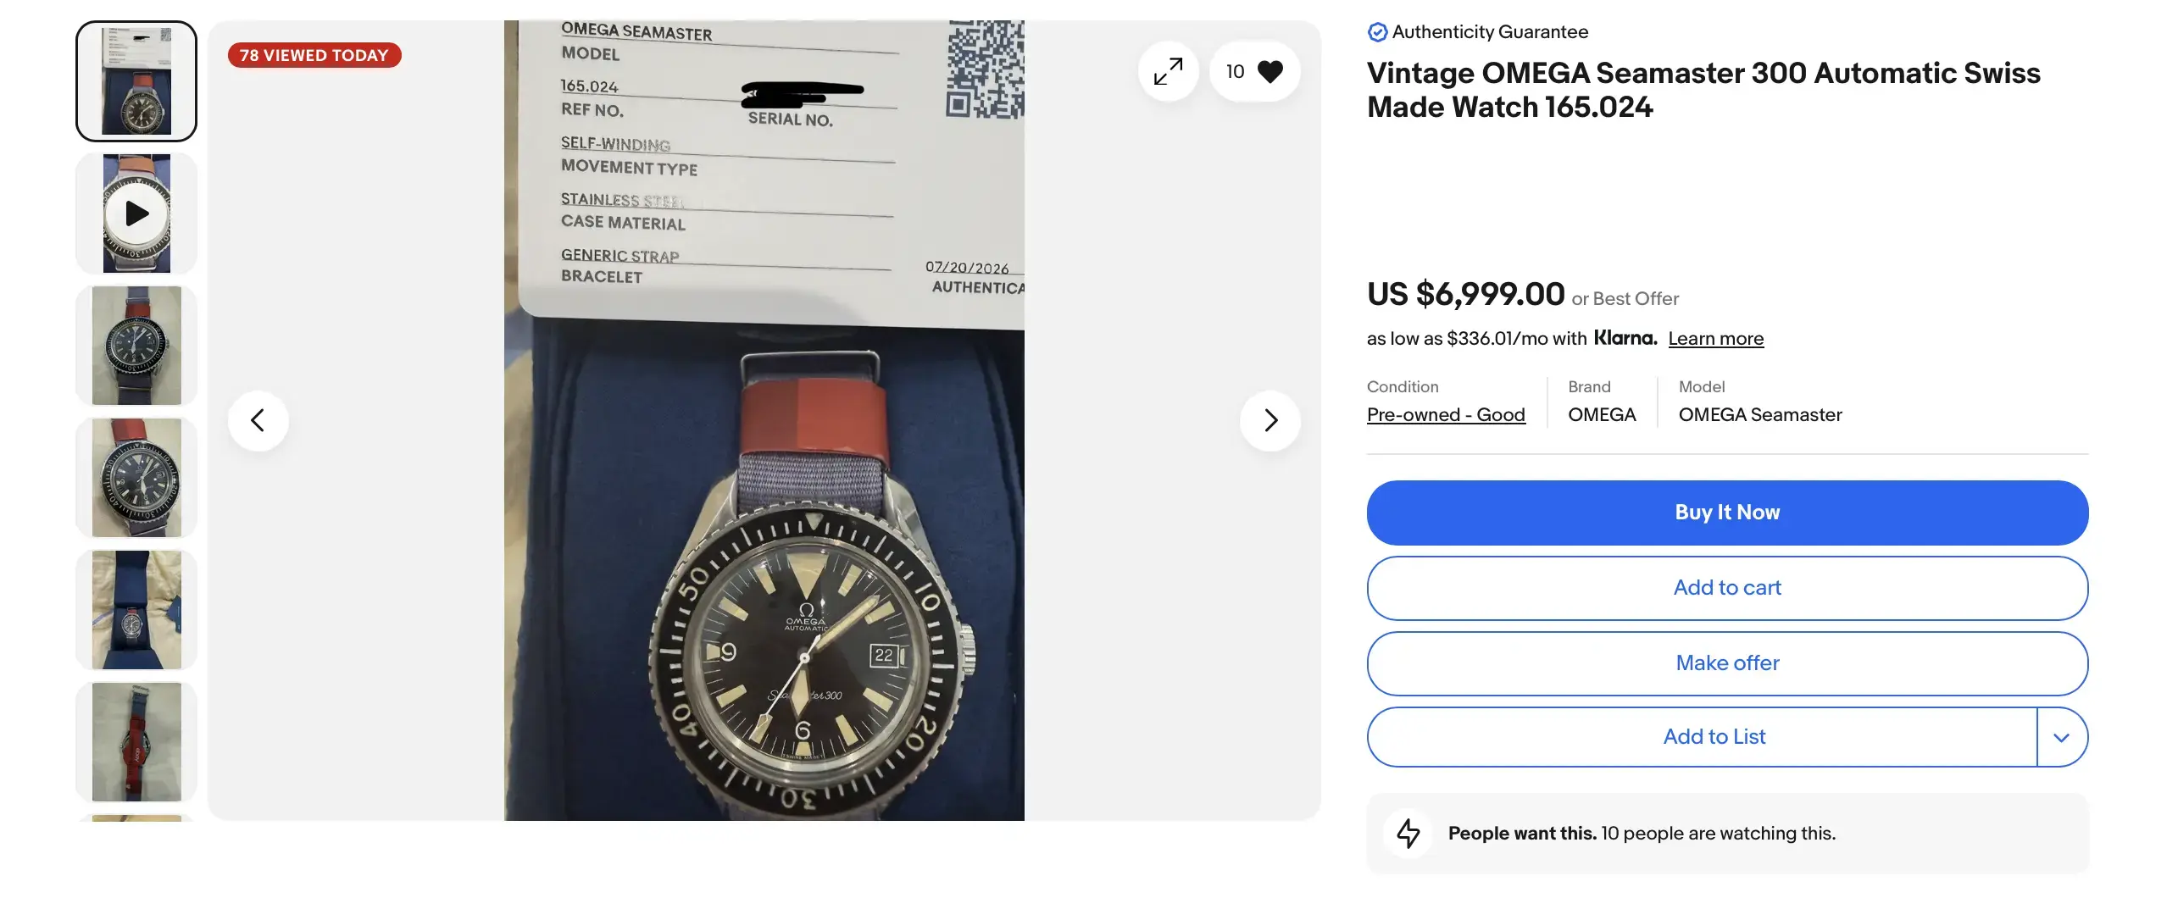Select the fourth thumbnail, watch close-up
The width and height of the screenshot is (2178, 898).
coord(136,478)
